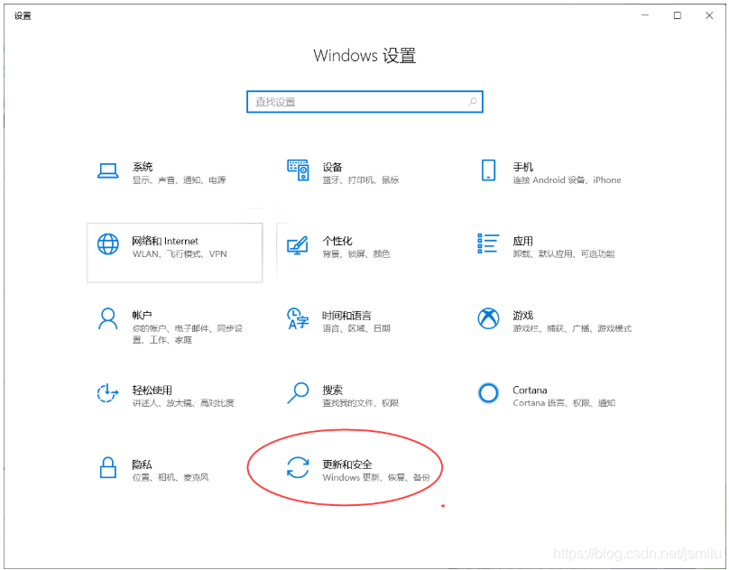This screenshot has height=570, width=729.
Task: Minimize the 设置 window
Action: pyautogui.click(x=645, y=15)
